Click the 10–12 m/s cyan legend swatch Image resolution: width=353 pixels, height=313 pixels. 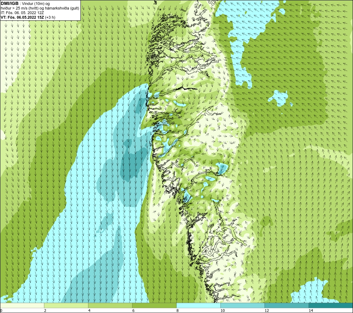tap(243, 305)
